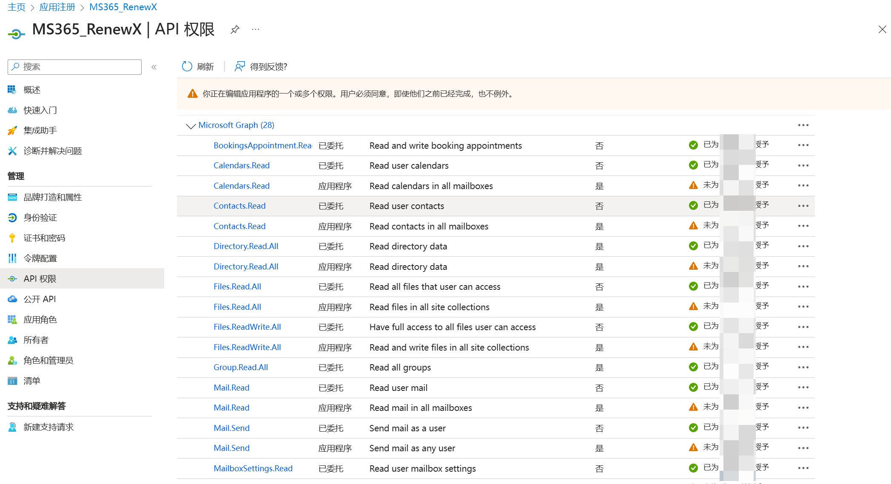
Task: Open ellipsis for Send mail as any user
Action: pos(803,448)
